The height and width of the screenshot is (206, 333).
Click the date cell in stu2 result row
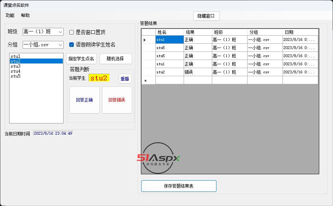(x=300, y=72)
